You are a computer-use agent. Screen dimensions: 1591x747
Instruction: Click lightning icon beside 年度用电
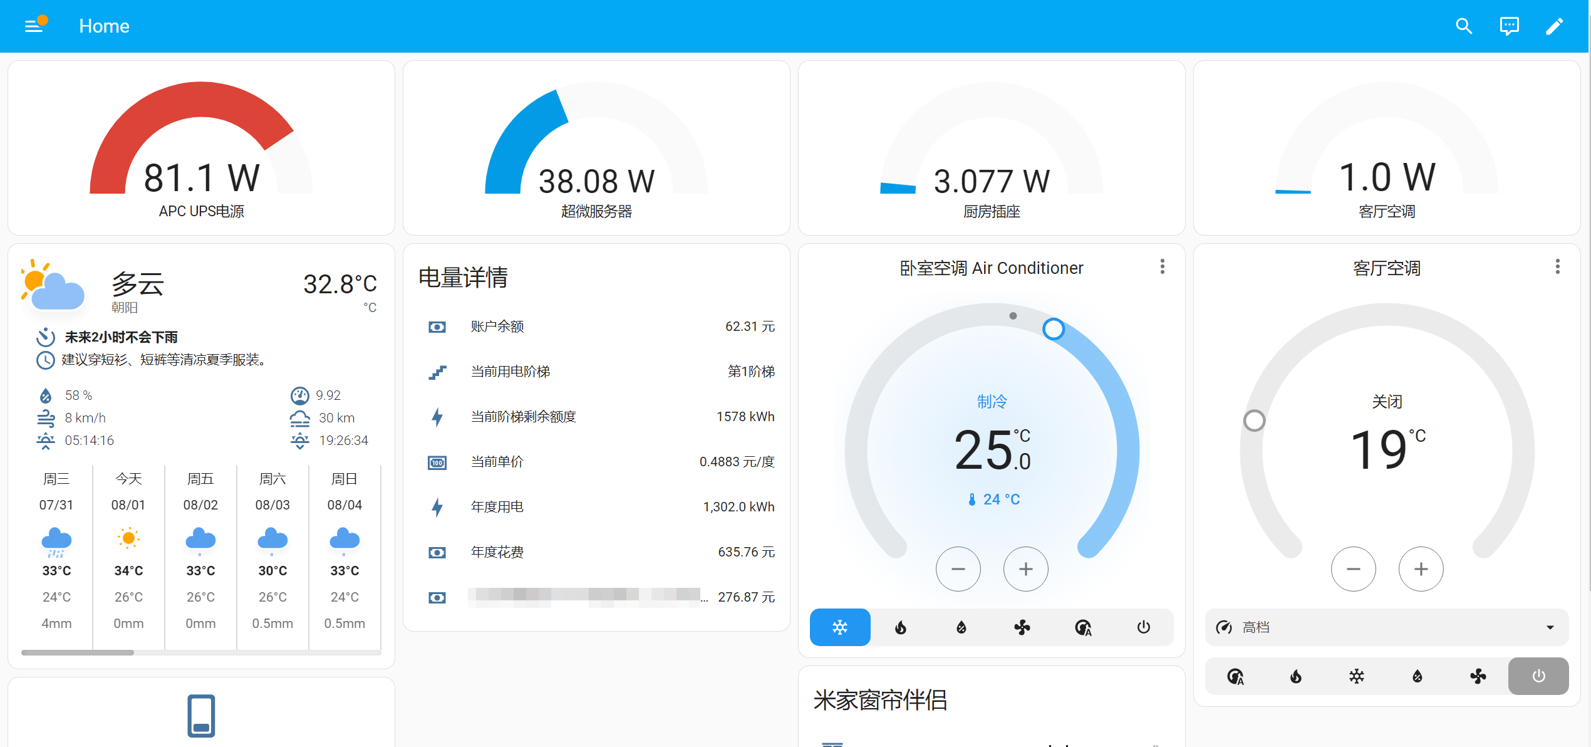coord(437,507)
